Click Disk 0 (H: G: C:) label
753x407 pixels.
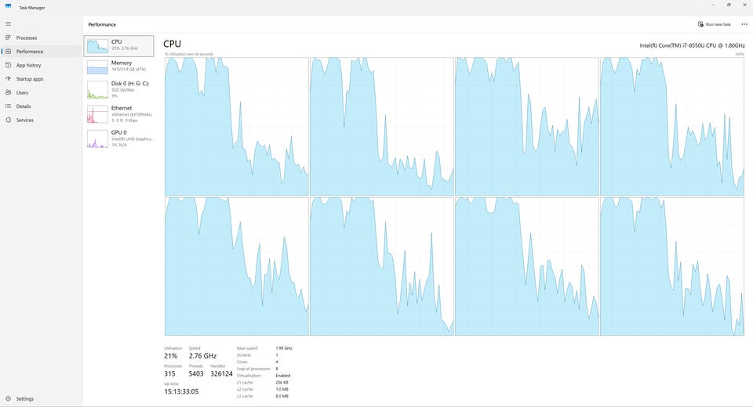click(129, 84)
